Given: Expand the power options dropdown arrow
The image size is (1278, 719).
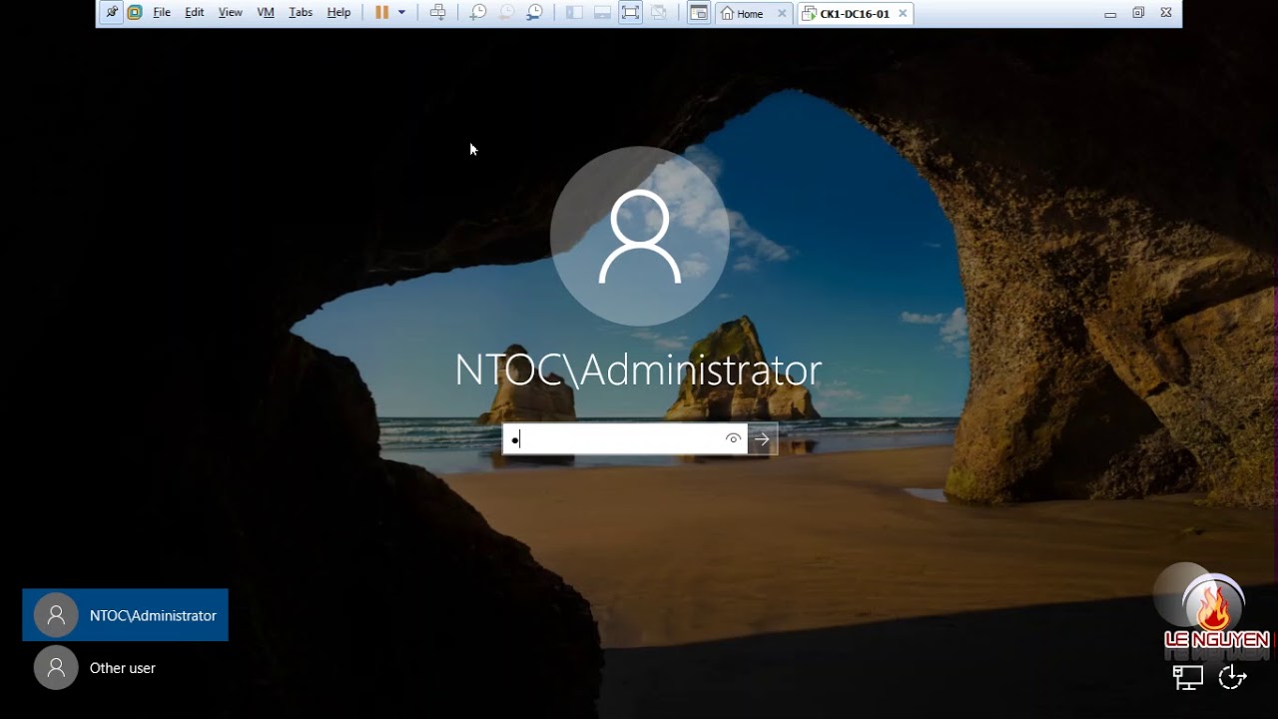Looking at the screenshot, I should pyautogui.click(x=401, y=13).
